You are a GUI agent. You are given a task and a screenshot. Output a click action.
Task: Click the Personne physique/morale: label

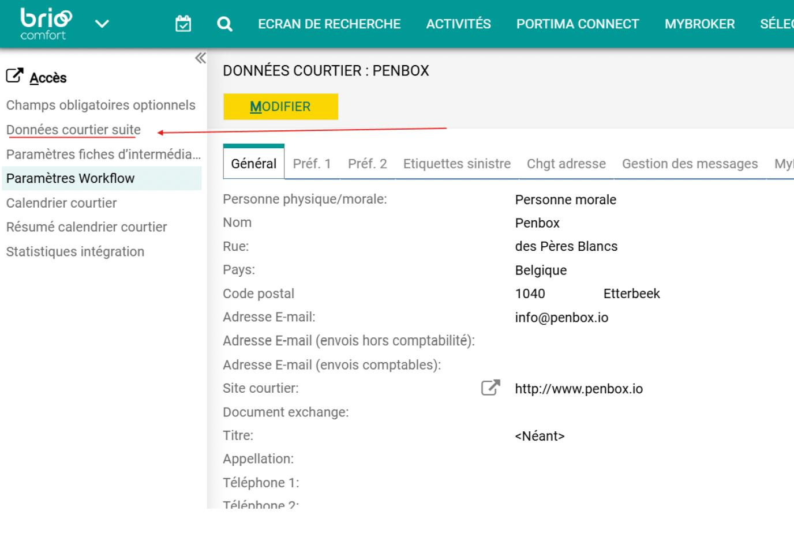(305, 199)
